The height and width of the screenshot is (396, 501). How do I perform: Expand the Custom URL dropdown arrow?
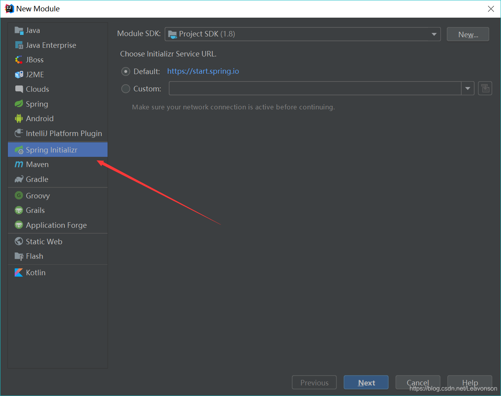pyautogui.click(x=468, y=88)
